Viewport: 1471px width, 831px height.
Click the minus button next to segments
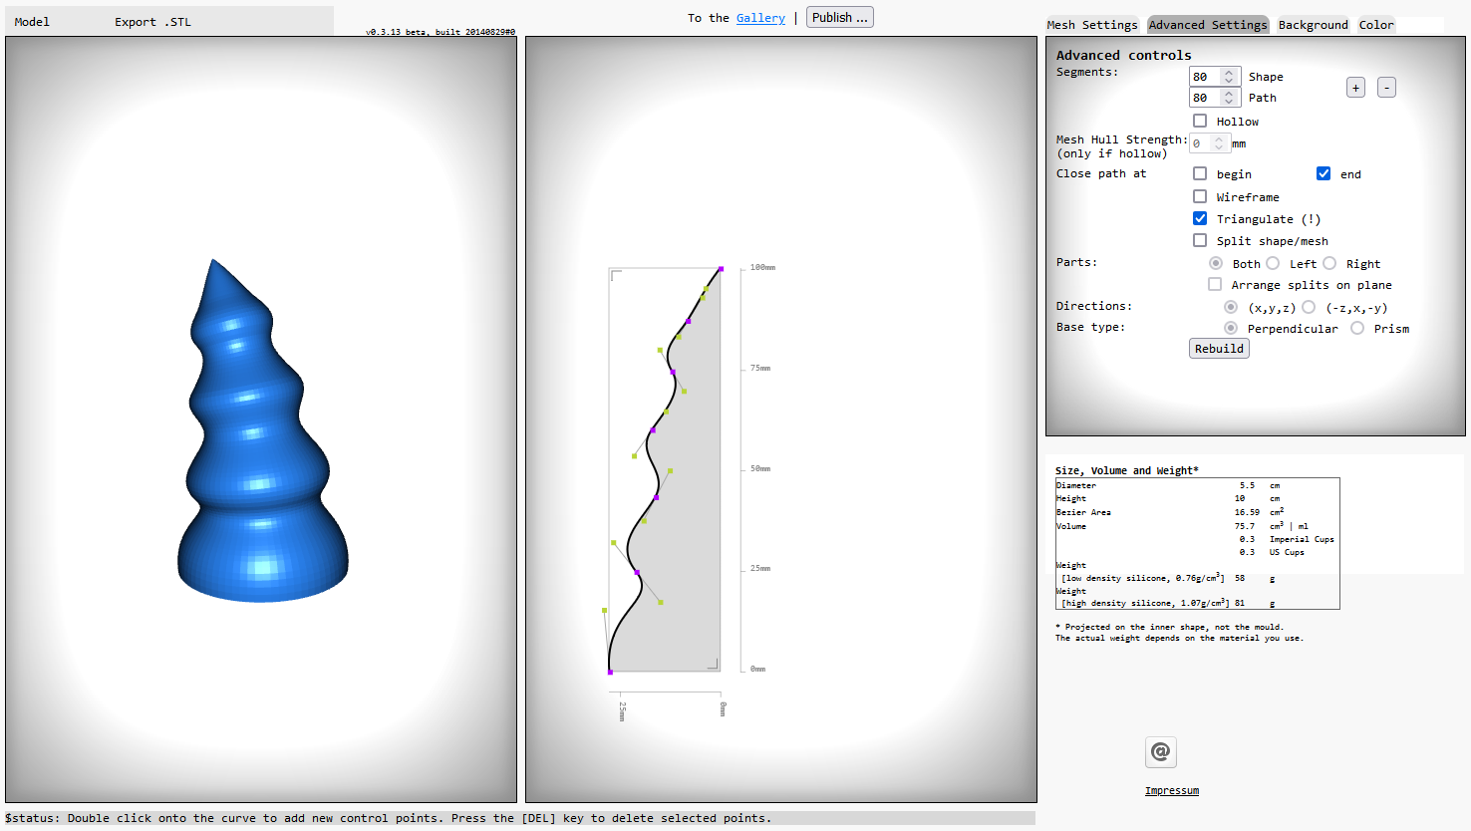coord(1386,88)
